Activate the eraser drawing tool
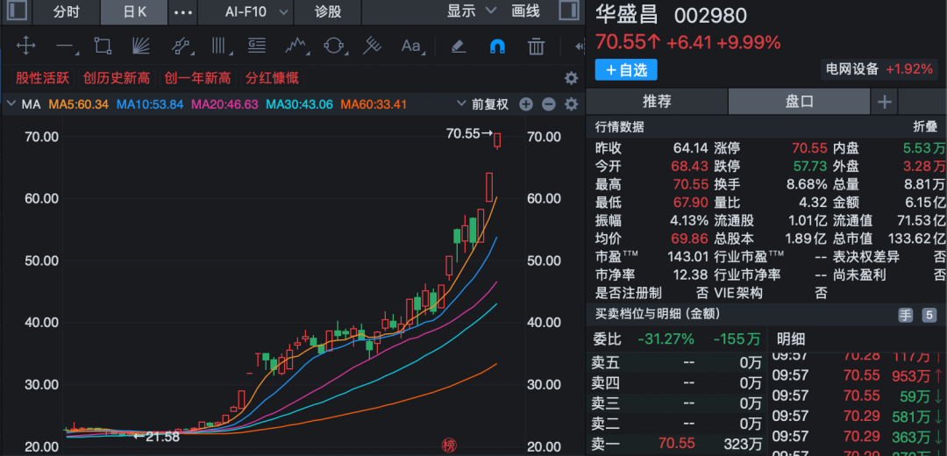 (458, 46)
